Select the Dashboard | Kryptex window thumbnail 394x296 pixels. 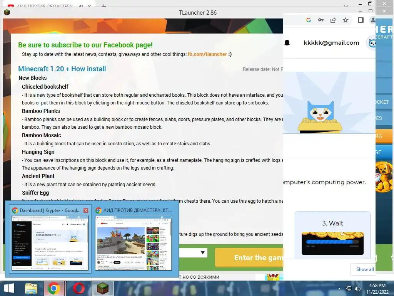click(x=50, y=239)
